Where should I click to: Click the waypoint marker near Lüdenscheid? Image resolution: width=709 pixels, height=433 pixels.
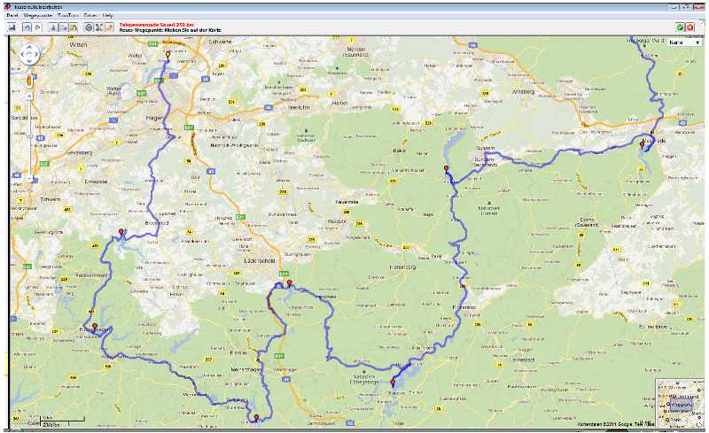289,283
